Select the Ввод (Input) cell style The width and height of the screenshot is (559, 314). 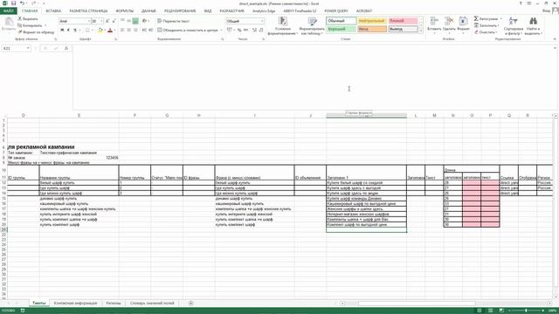point(372,29)
